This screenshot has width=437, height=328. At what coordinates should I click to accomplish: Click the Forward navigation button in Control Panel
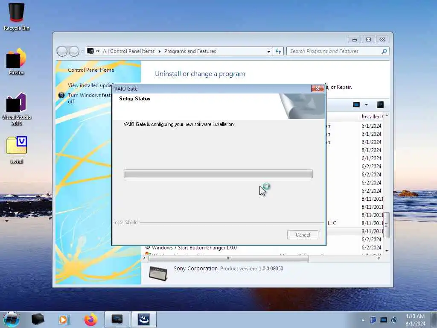tap(74, 51)
